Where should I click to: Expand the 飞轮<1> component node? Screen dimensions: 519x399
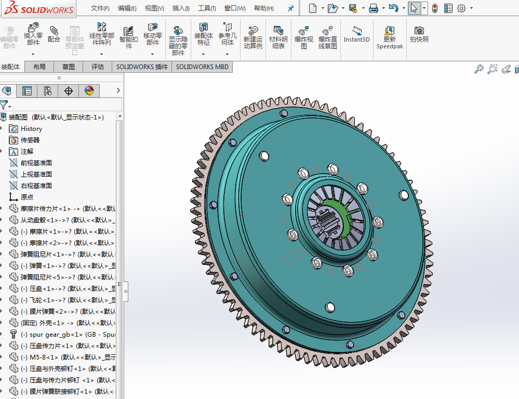click(x=2, y=300)
